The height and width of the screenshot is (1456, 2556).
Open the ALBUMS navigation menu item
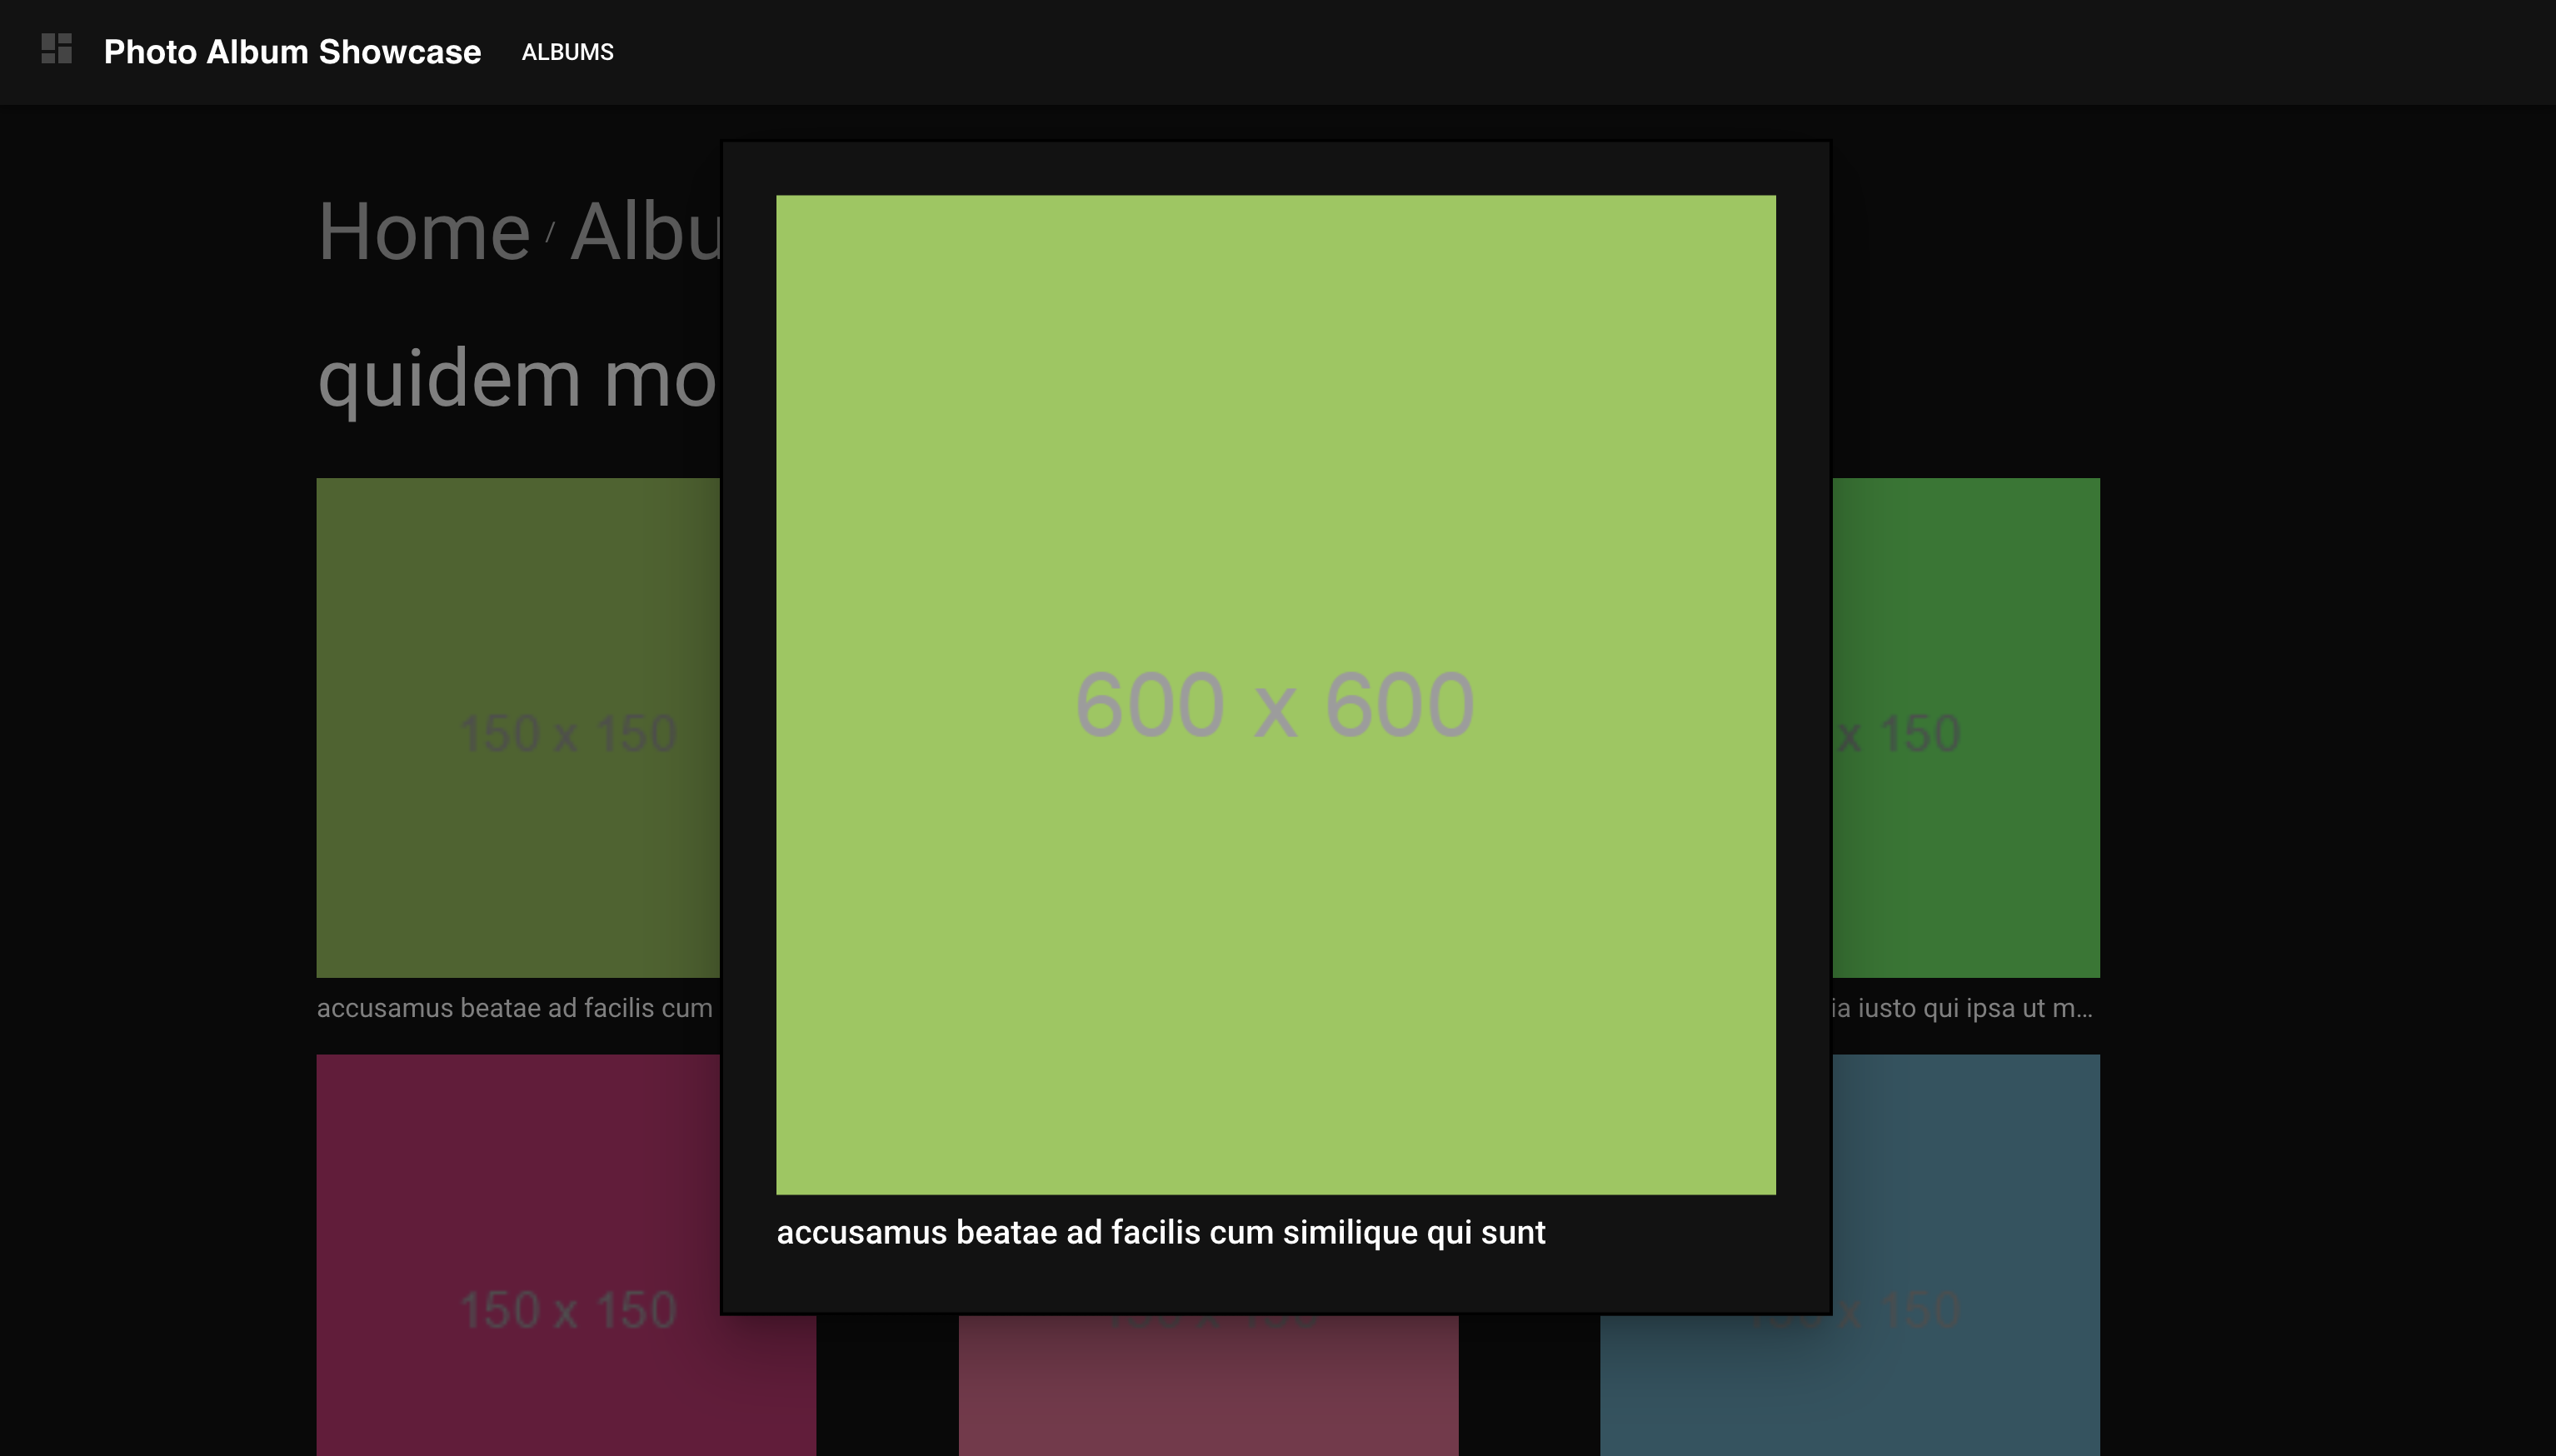[x=567, y=52]
